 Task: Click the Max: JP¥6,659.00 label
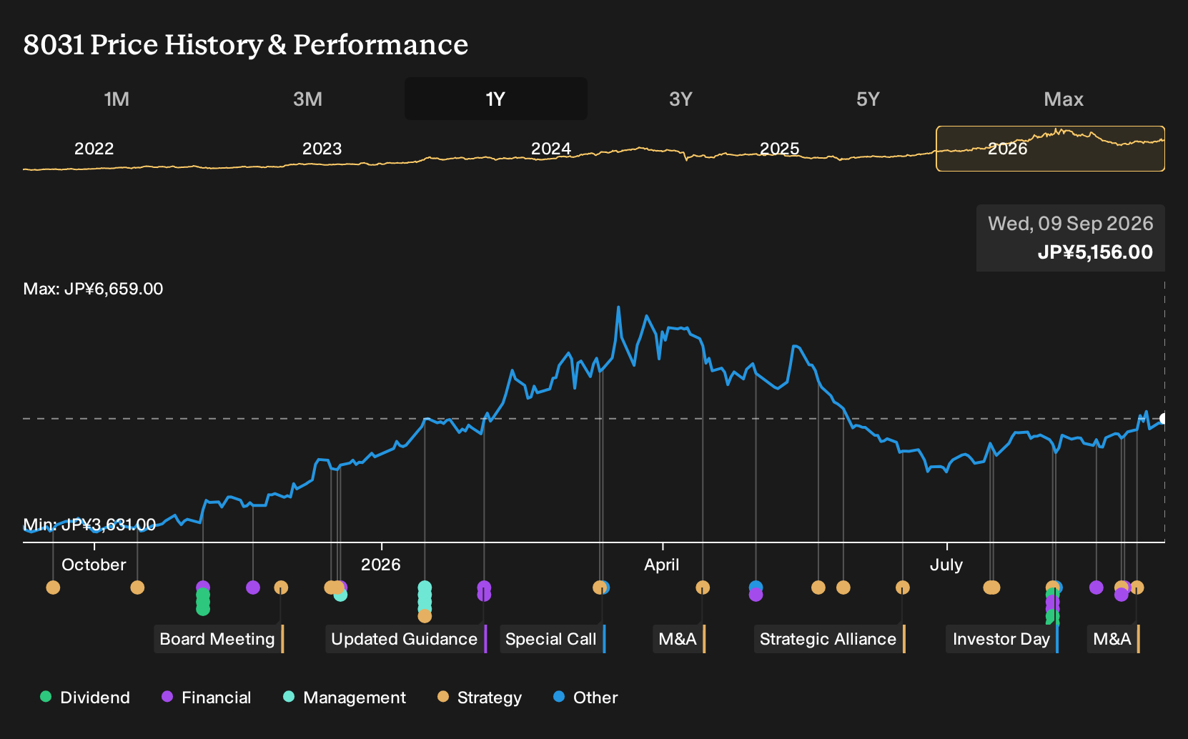pos(94,289)
